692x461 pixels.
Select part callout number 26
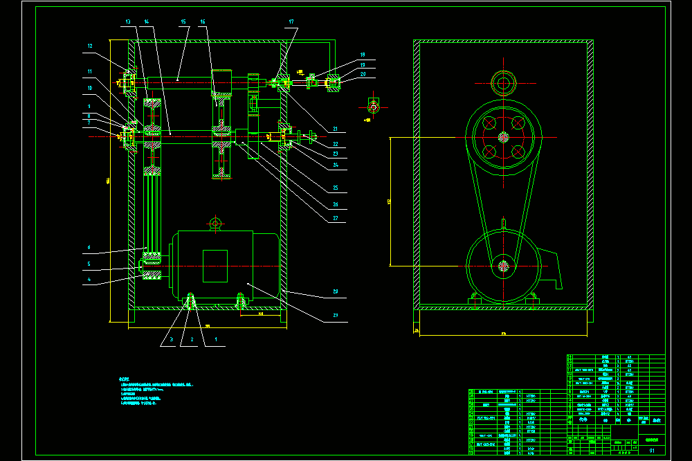[x=336, y=204]
